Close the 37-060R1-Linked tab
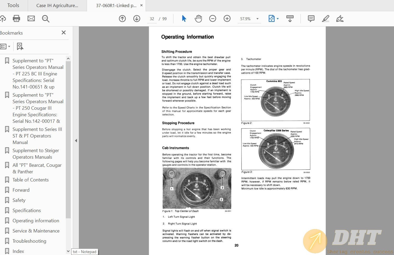Screen dimensions: 394x255 [141, 5]
